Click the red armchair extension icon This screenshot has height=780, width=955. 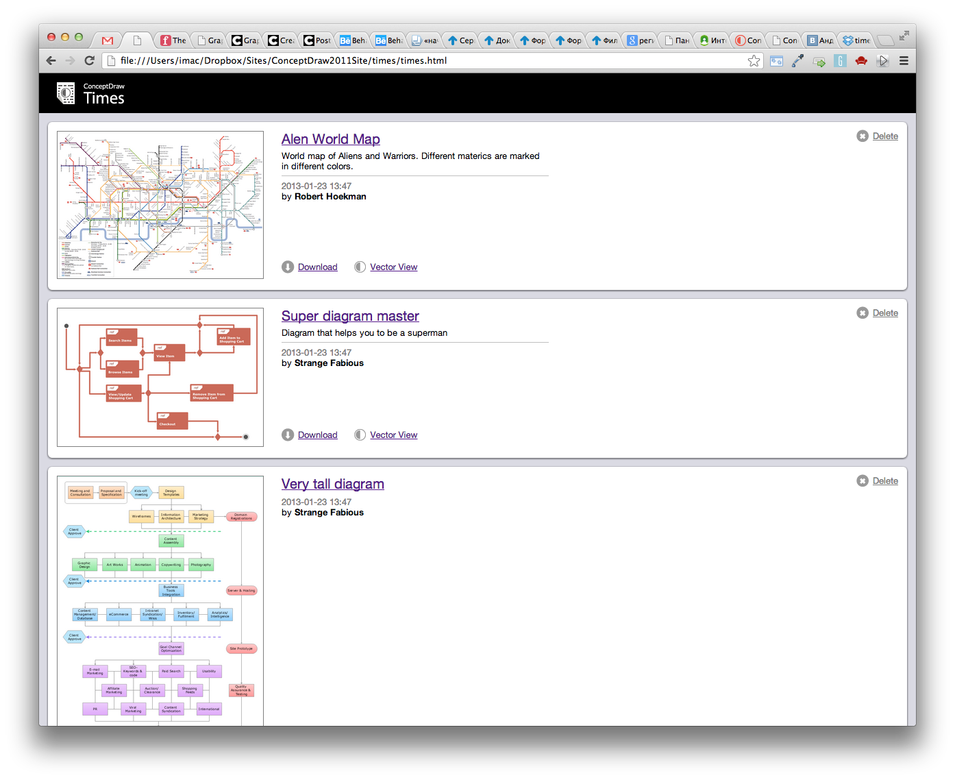point(861,61)
